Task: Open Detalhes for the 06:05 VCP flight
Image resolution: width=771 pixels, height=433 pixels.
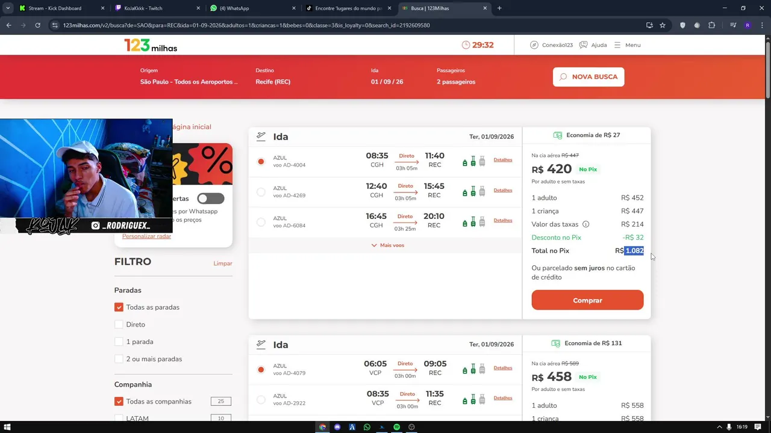Action: (x=503, y=367)
